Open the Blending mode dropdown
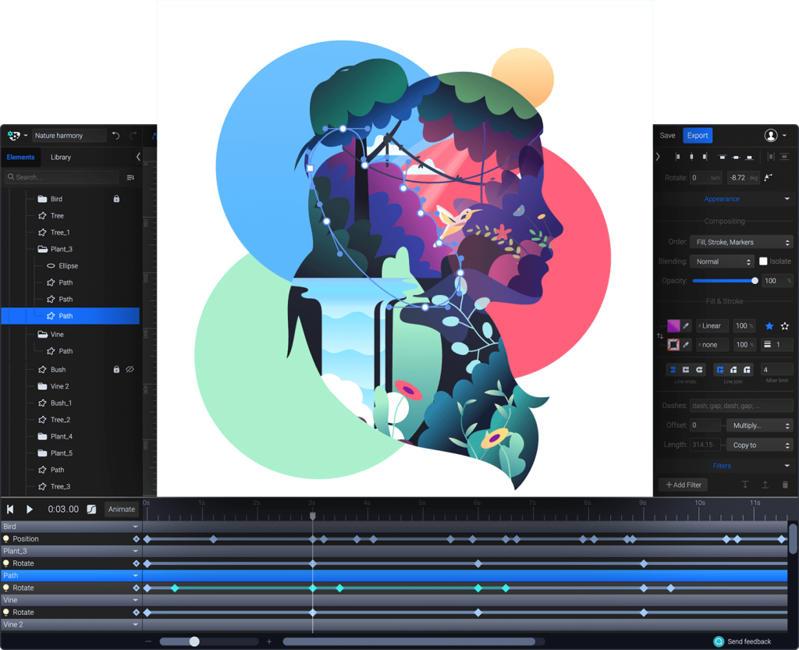 coord(722,261)
